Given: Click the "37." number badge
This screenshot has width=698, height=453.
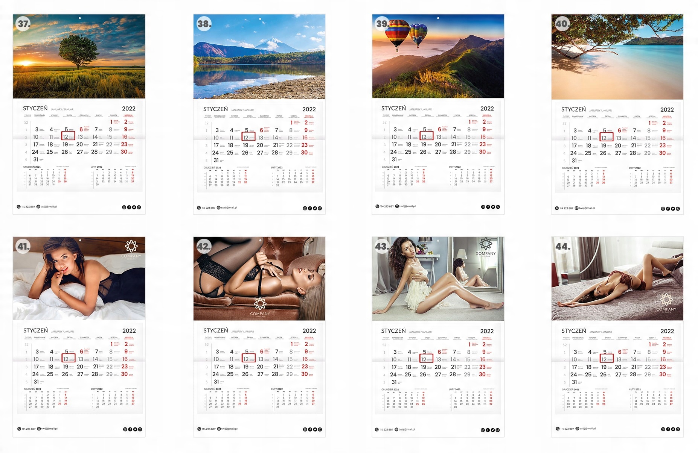Looking at the screenshot, I should pos(24,24).
